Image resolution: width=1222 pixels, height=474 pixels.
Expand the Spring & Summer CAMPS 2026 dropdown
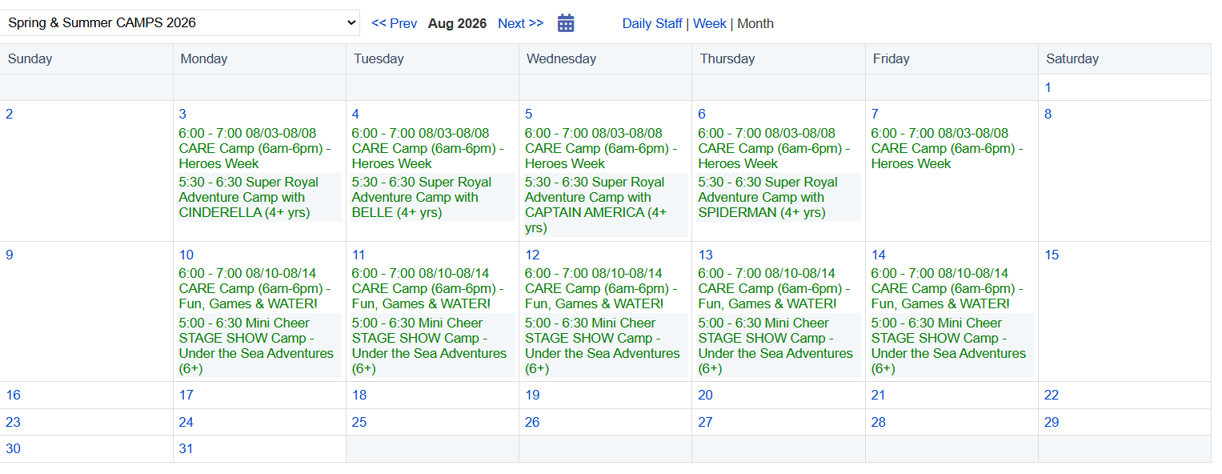181,23
